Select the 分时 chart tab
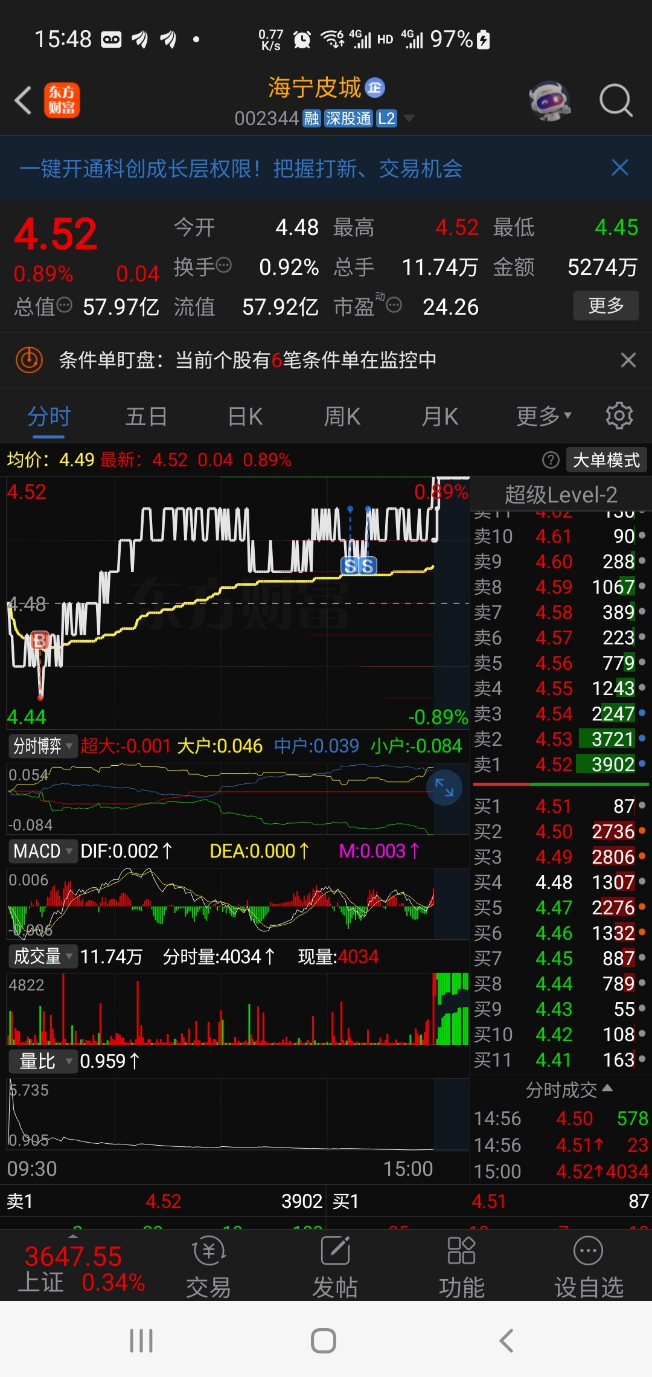 [49, 417]
